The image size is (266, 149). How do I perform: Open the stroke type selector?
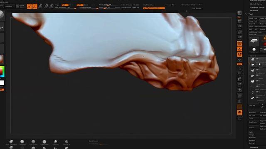(2, 27)
